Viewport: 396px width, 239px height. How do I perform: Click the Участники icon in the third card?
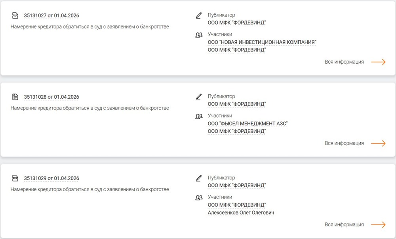click(199, 197)
